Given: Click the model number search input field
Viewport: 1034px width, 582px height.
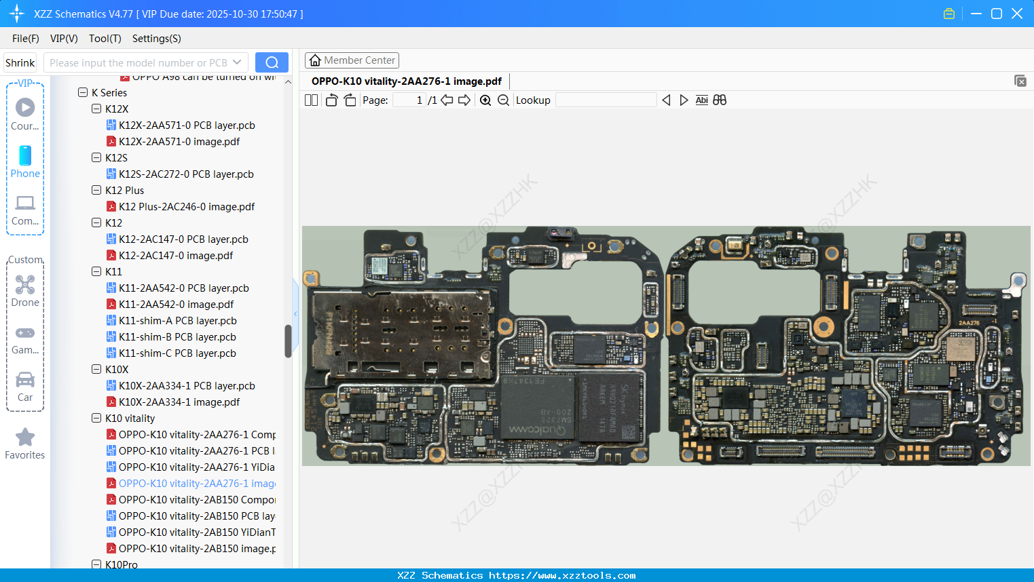Looking at the screenshot, I should (139, 62).
